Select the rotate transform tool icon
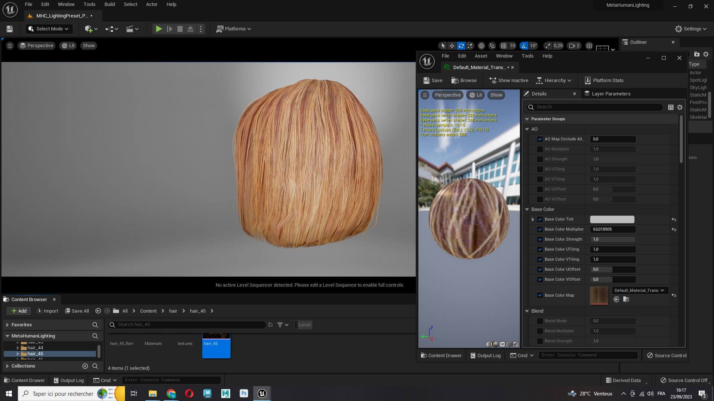 tap(461, 46)
